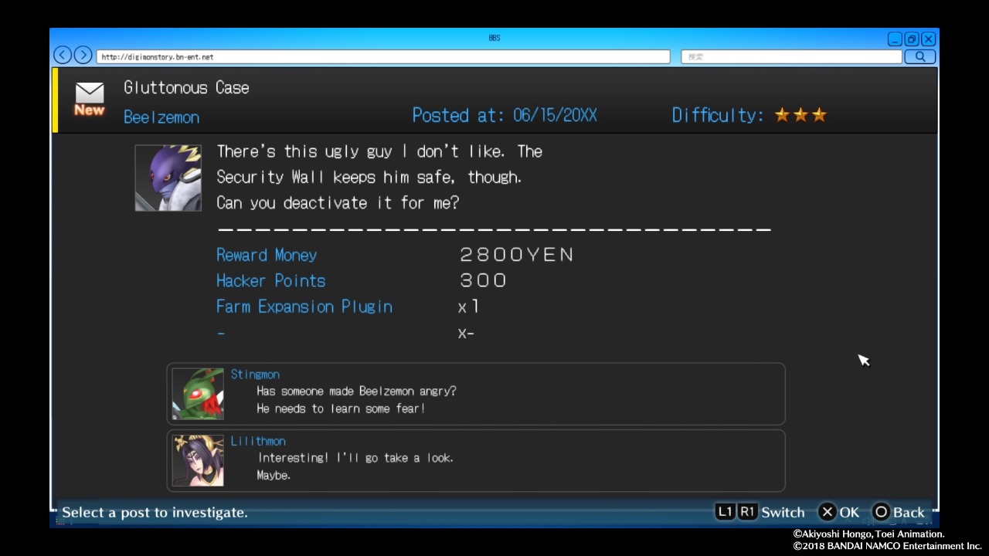The width and height of the screenshot is (989, 556).
Task: Click the post message about the Security Wall
Action: pos(379,177)
